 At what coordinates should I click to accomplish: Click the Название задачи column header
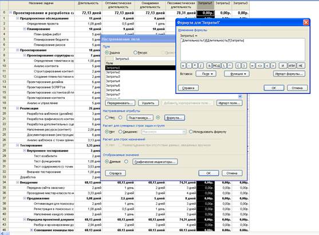tap(41, 5)
